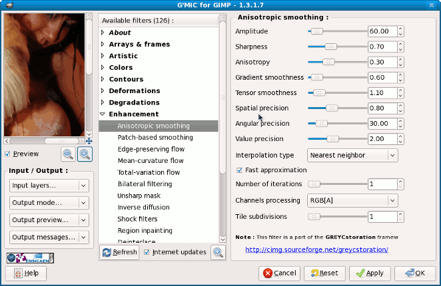Click the Spatial precision slider handle

332,108
